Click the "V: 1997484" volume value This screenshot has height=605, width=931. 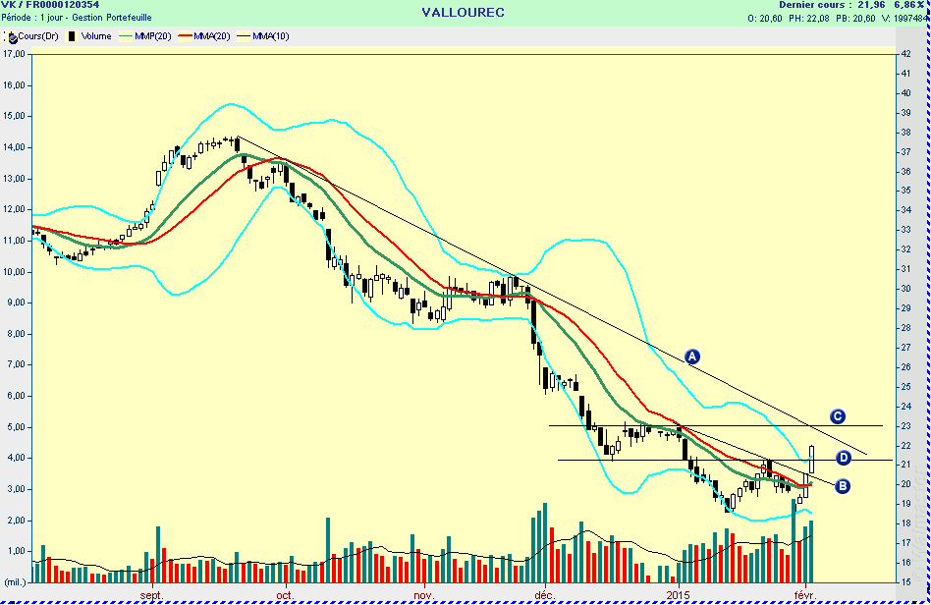pos(905,19)
